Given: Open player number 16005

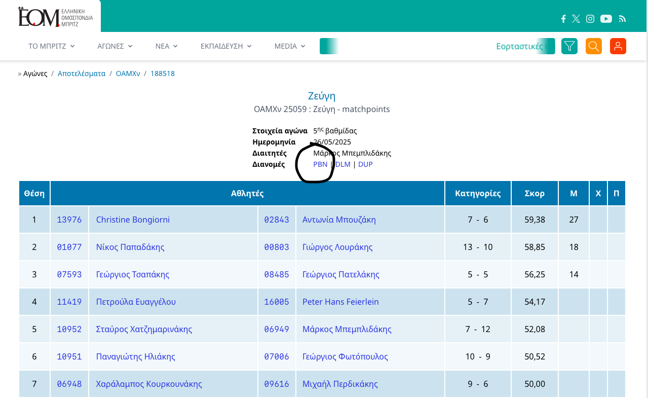Looking at the screenshot, I should point(277,302).
